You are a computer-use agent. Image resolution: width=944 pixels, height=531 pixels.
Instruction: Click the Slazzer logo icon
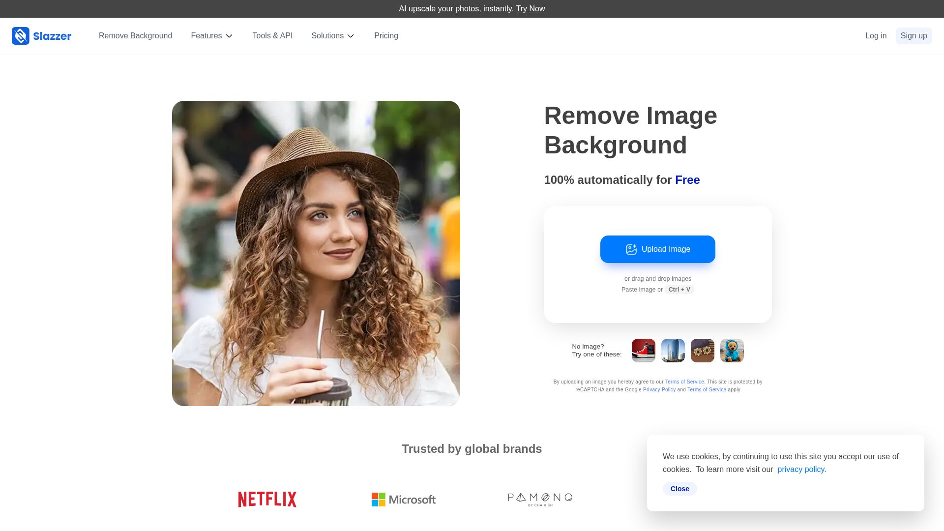click(21, 36)
